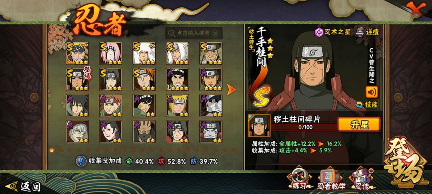Open 忍术之星 purple badge
Viewport: 432px width, 194px height.
pos(332,32)
